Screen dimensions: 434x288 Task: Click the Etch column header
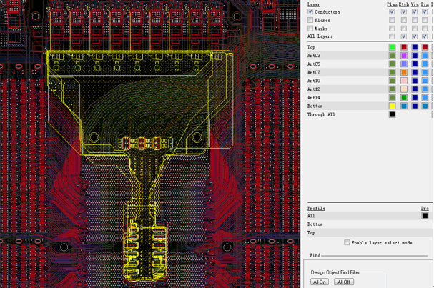403,4
